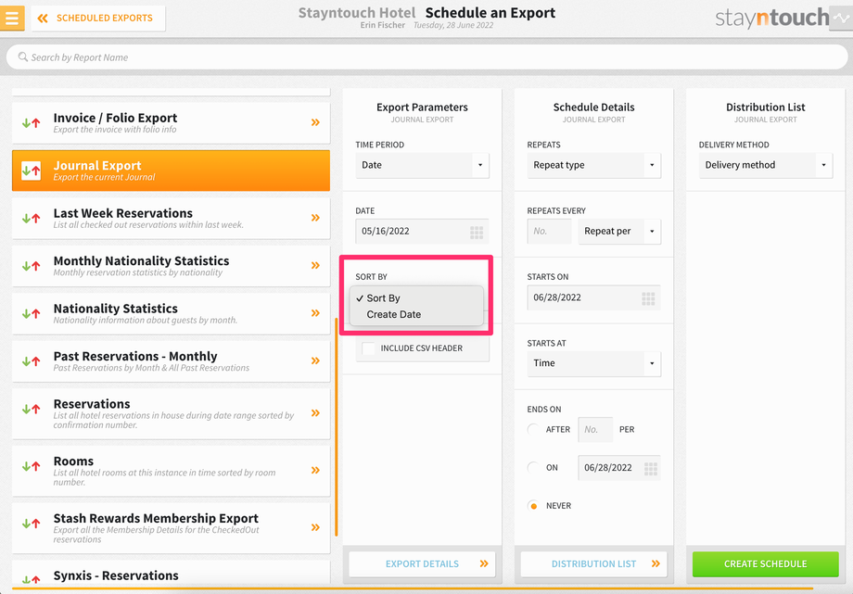Open the chevron for Reservations report
Image resolution: width=853 pixels, height=594 pixels.
point(315,413)
